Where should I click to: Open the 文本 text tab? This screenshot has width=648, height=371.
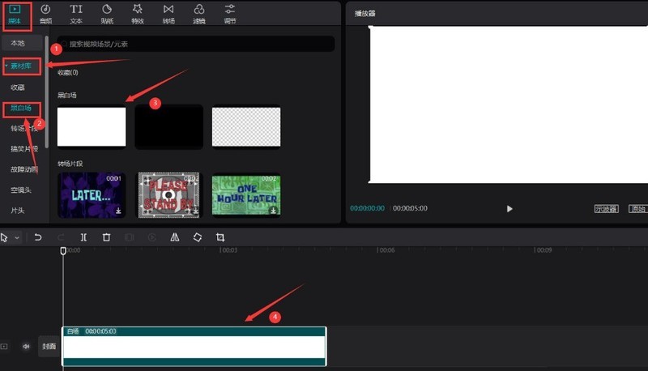pyautogui.click(x=76, y=14)
